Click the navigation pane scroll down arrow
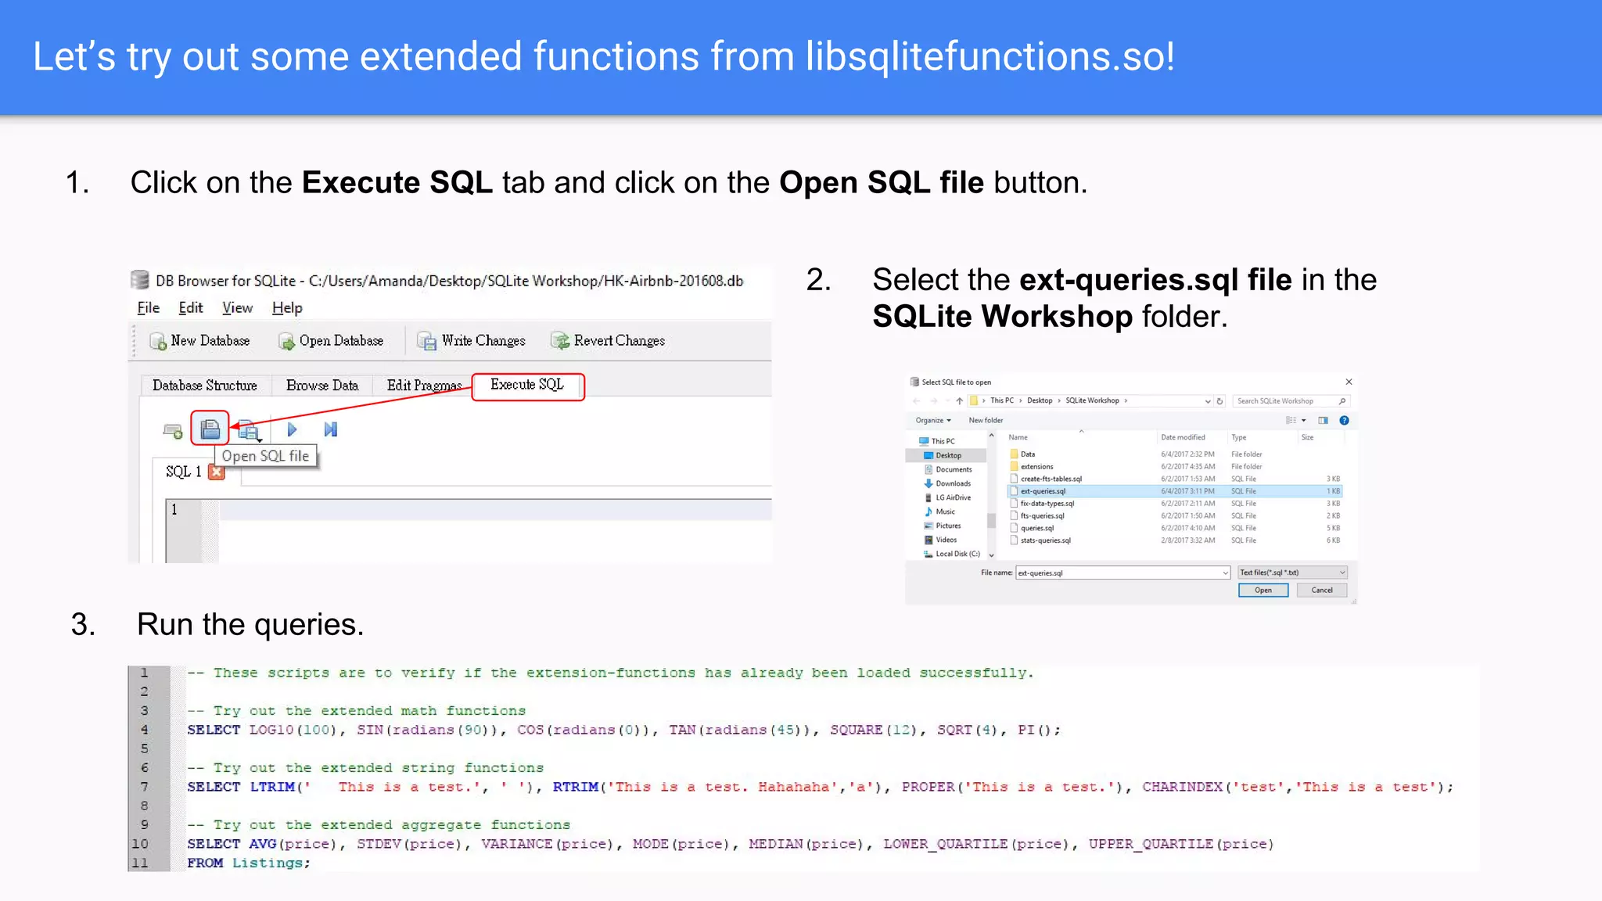The width and height of the screenshot is (1602, 901). coord(991,555)
